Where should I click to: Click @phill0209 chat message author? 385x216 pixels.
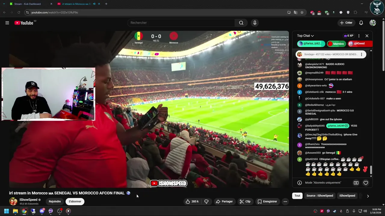tap(312, 119)
